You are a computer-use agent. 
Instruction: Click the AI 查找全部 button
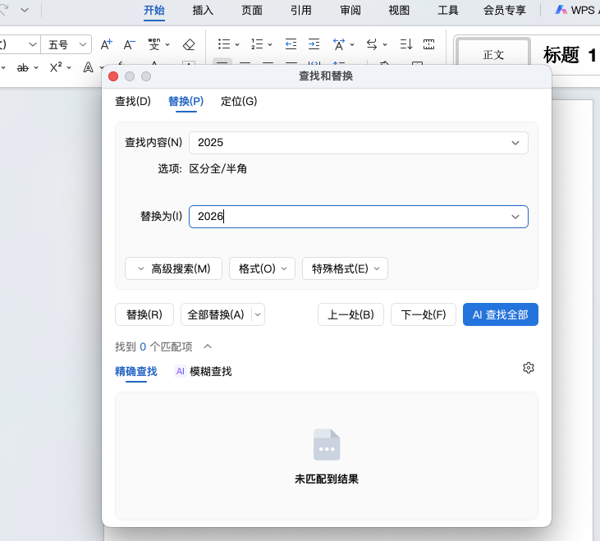pos(501,314)
